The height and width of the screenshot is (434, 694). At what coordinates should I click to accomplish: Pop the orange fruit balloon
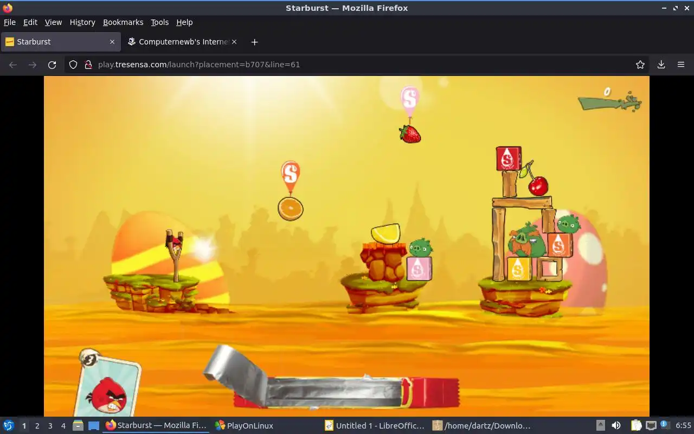click(291, 208)
